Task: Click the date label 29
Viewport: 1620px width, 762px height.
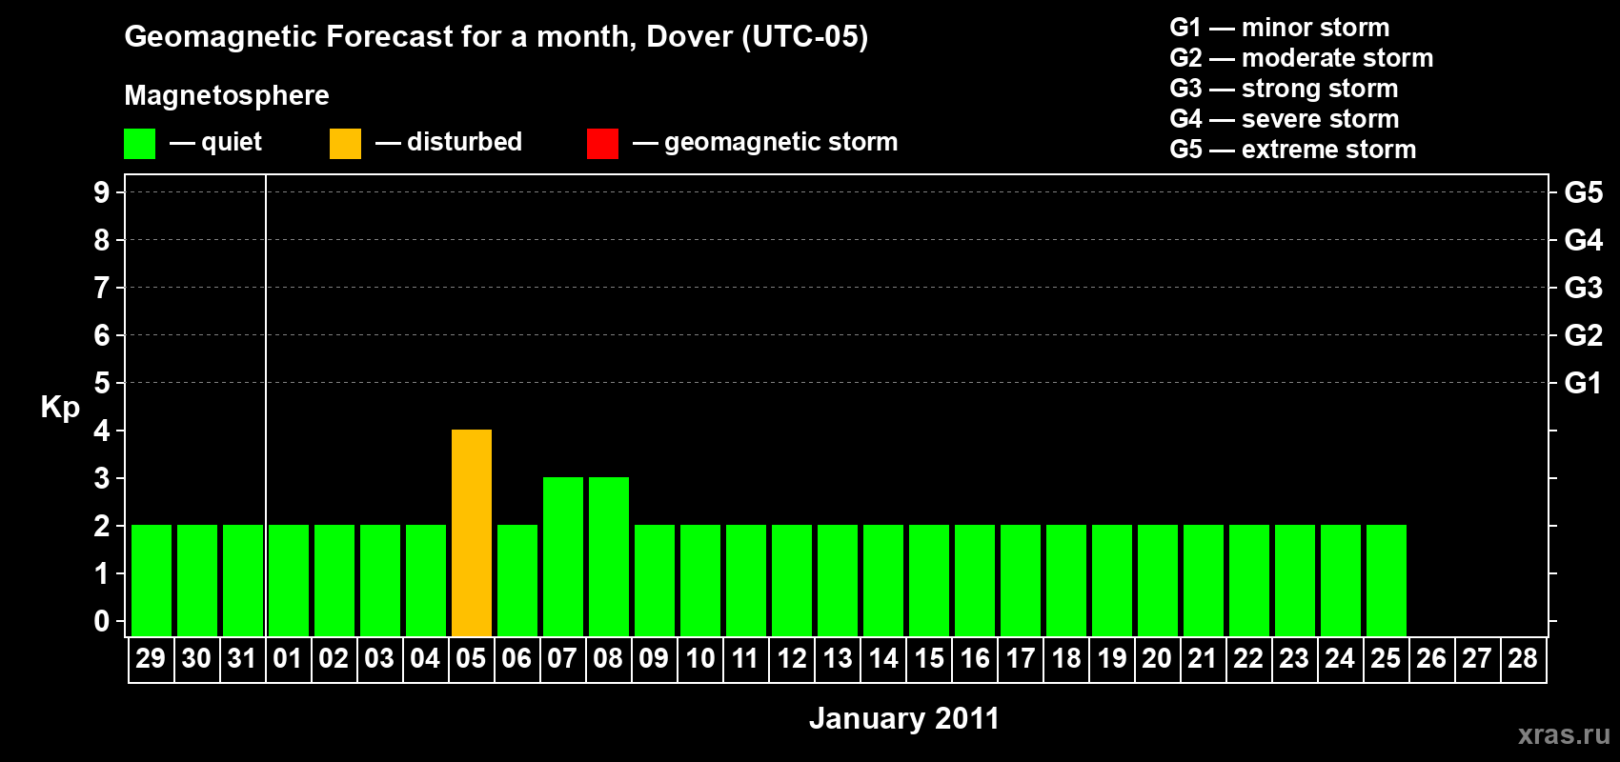Action: coord(151,658)
